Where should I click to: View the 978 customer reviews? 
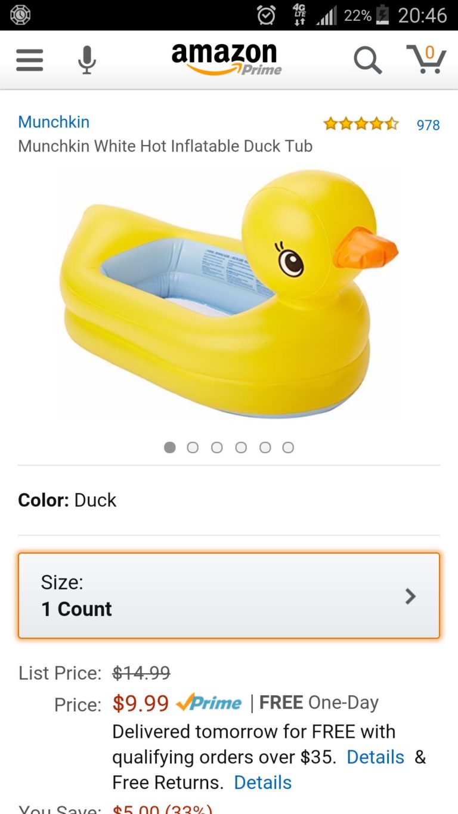tap(428, 125)
